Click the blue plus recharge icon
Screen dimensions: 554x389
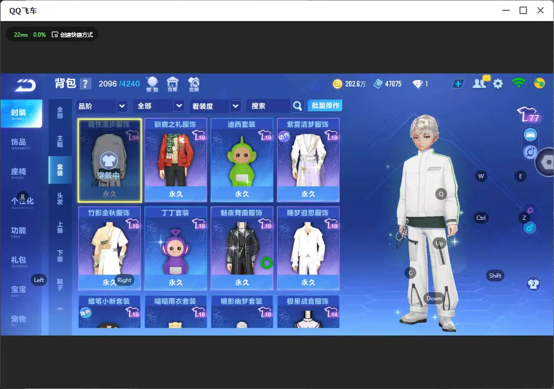coord(458,84)
